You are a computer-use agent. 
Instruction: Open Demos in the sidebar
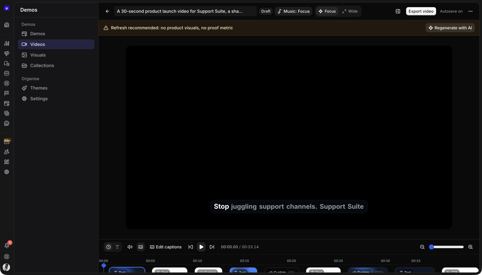pyautogui.click(x=56, y=34)
